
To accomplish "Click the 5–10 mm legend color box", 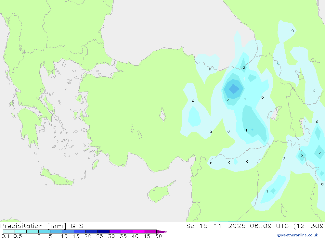I will [x=56, y=232].
